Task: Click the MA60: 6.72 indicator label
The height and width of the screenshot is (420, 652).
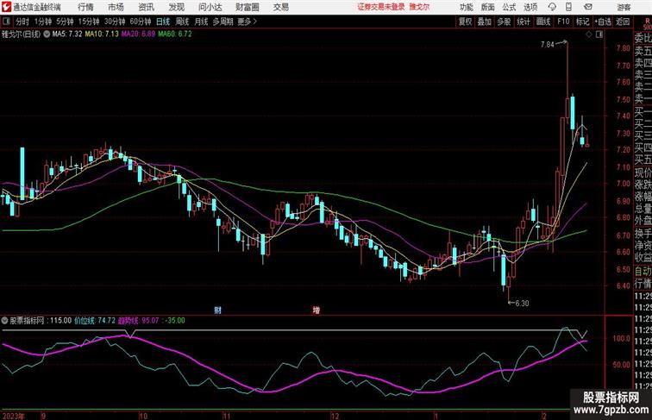Action: (175, 34)
